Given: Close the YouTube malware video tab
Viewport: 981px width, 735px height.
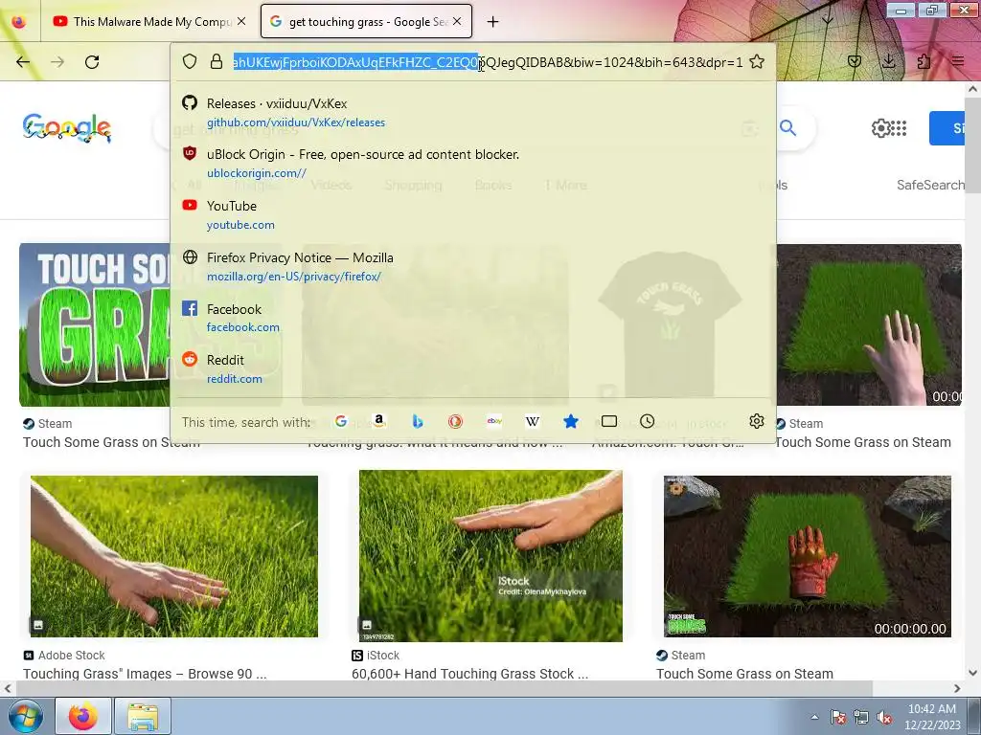Looking at the screenshot, I should pos(241,21).
